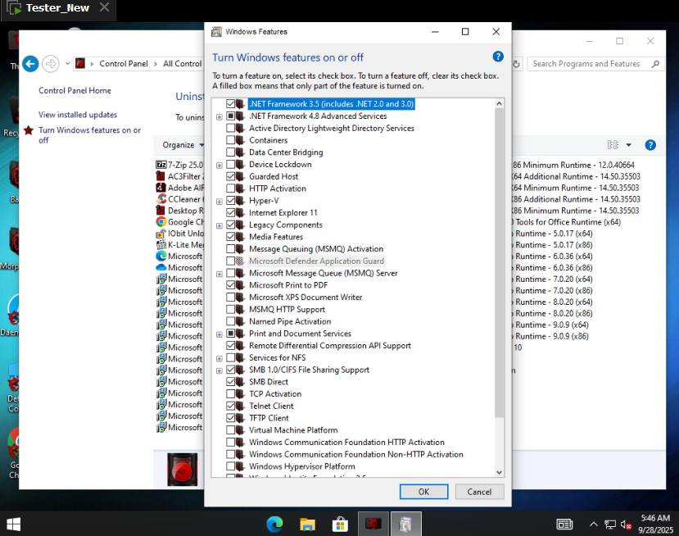Image resolution: width=679 pixels, height=536 pixels.
Task: Open Microsoft Store from the taskbar
Action: click(x=340, y=525)
